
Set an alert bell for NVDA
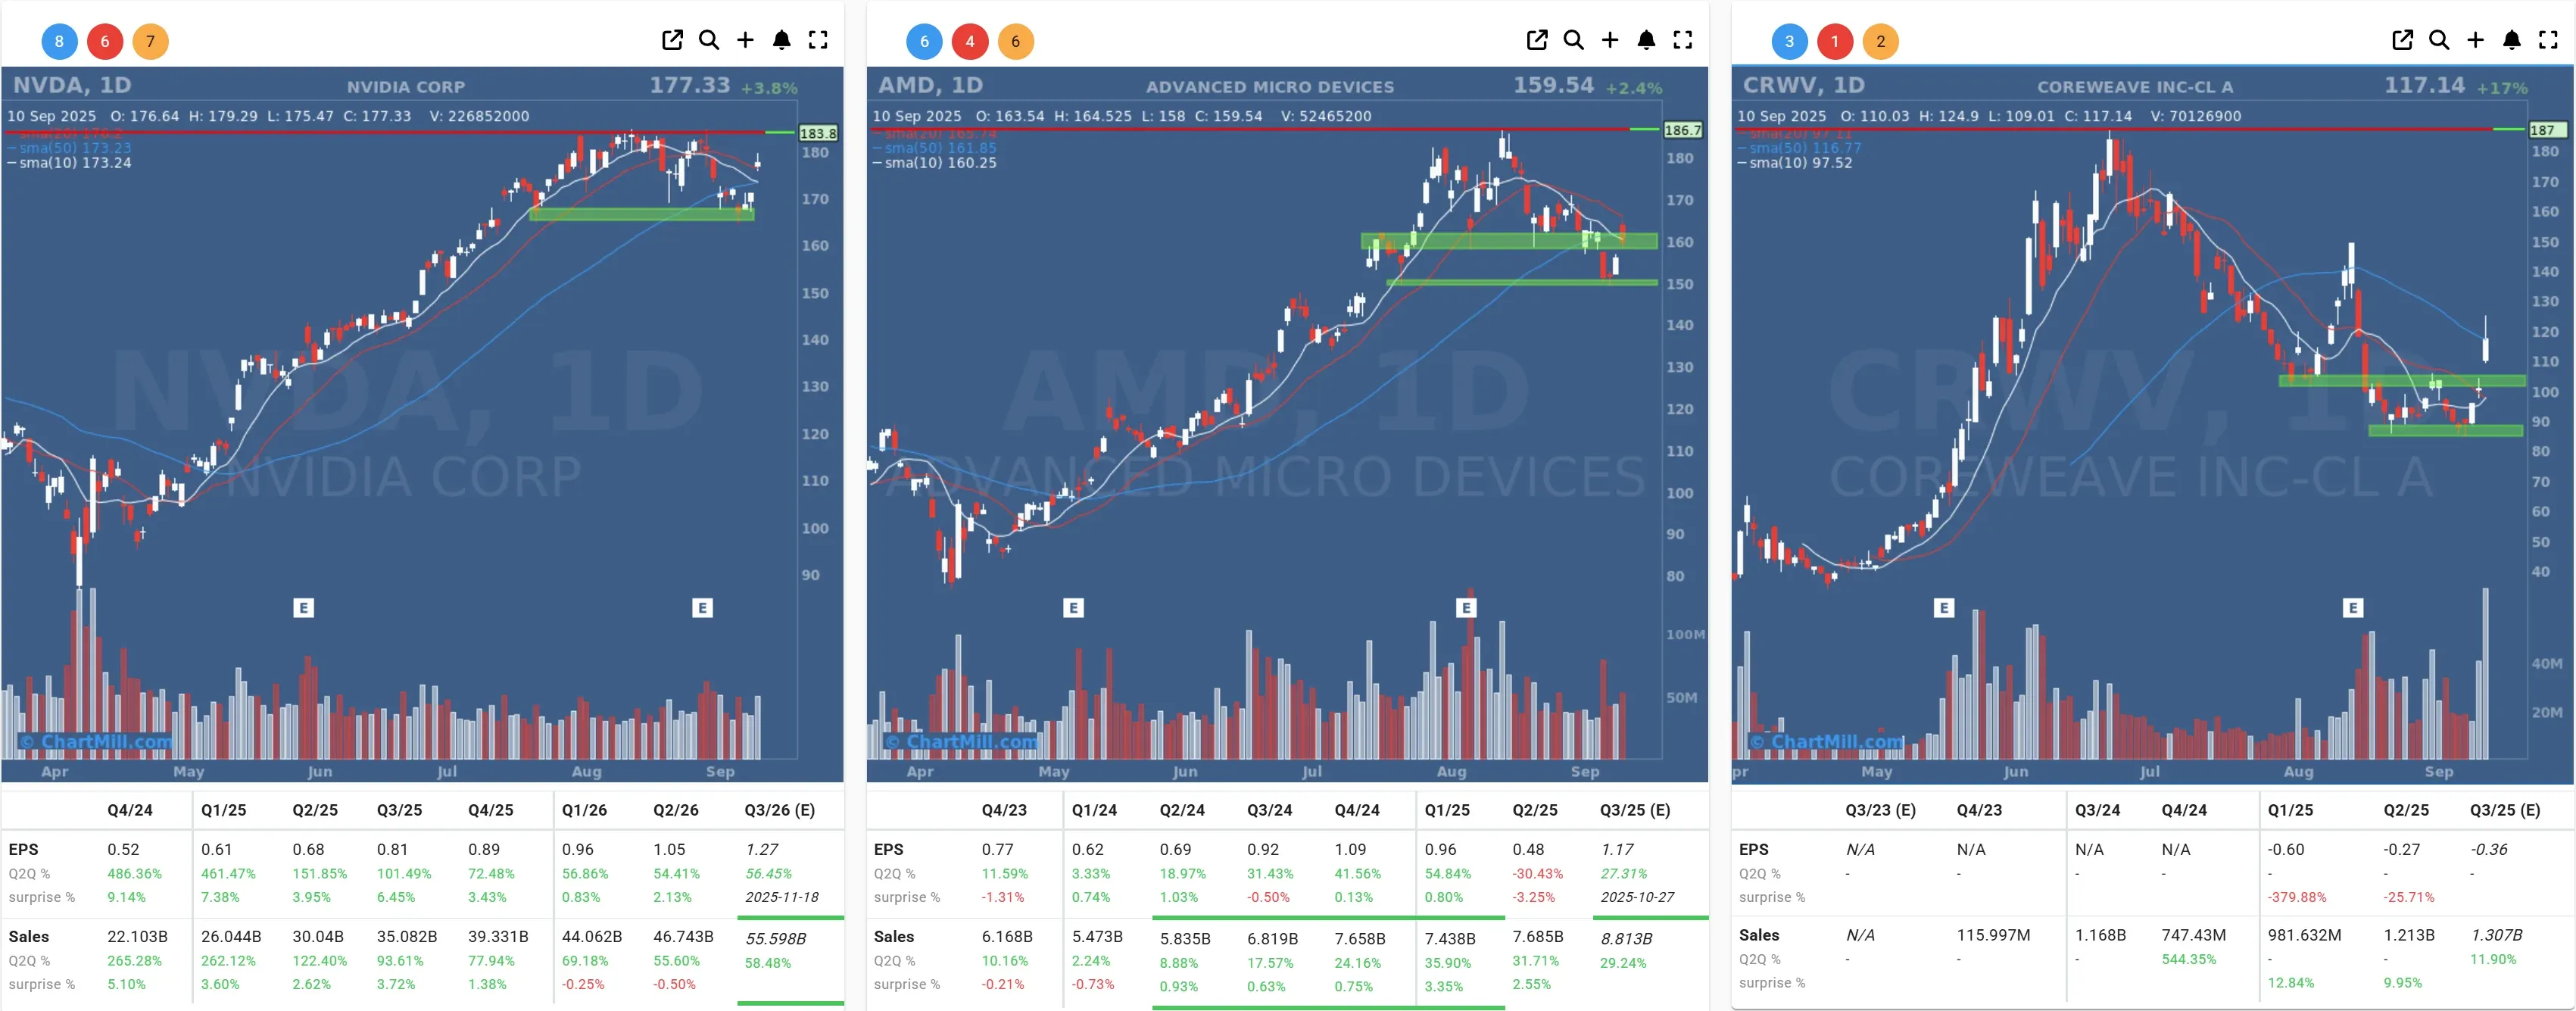pos(782,40)
